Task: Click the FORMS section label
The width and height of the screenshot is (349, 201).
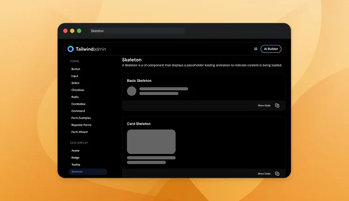Action: (x=74, y=61)
